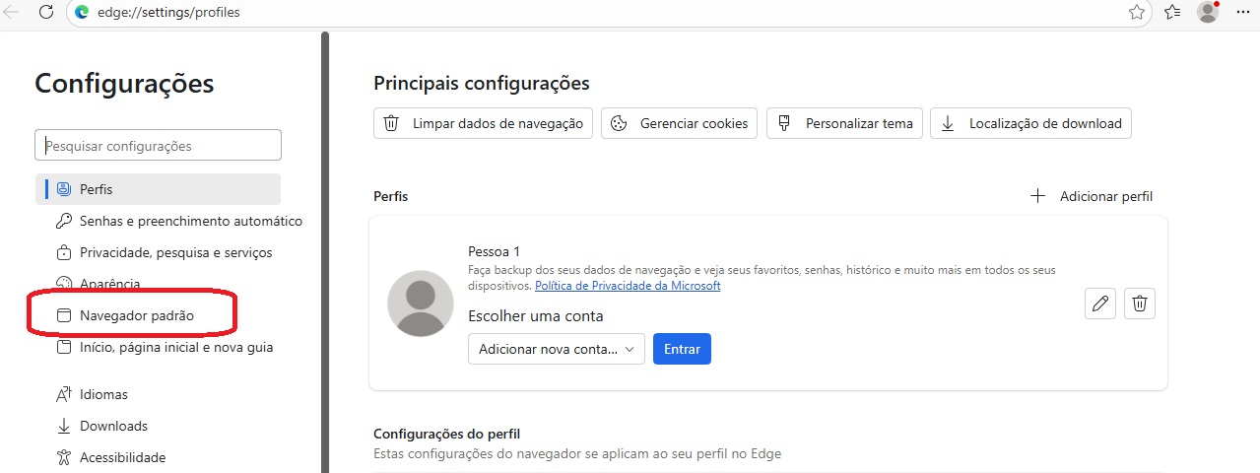Click the download icon in Localização de download
The image size is (1260, 473).
[x=948, y=123]
